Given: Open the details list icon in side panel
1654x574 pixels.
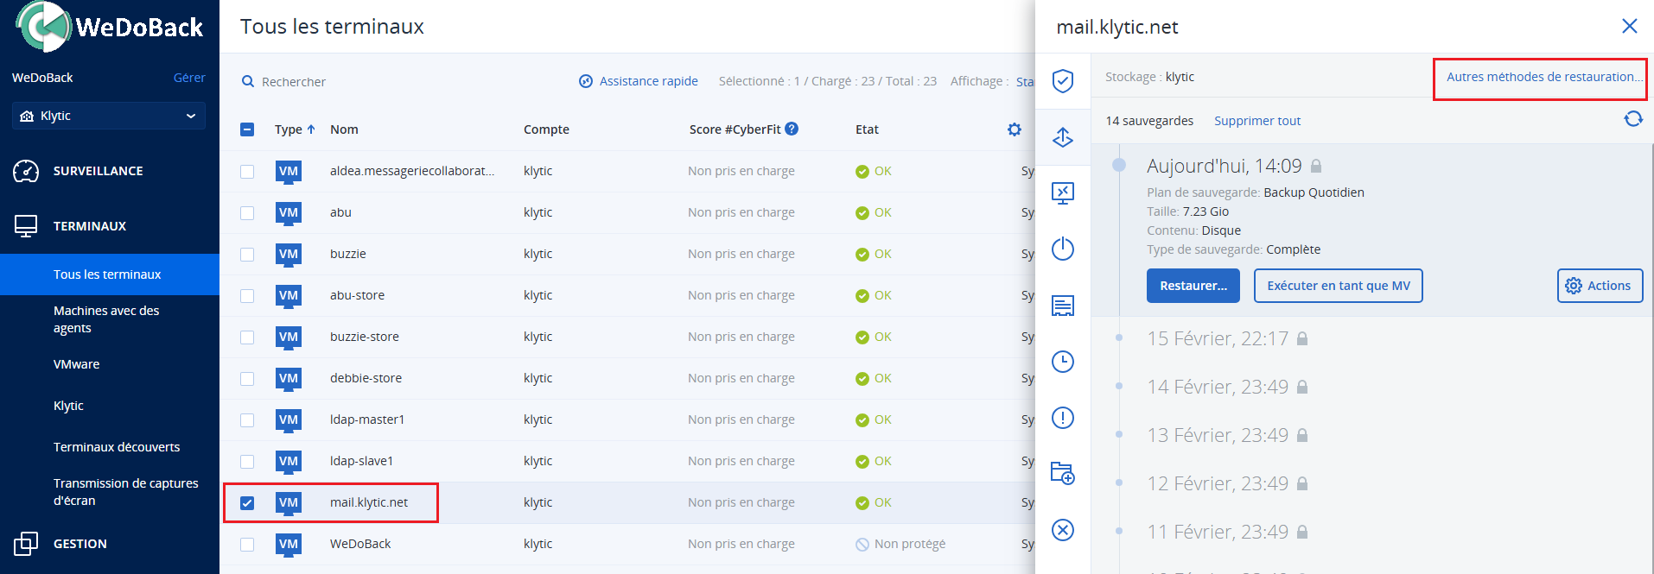Looking at the screenshot, I should tap(1063, 306).
